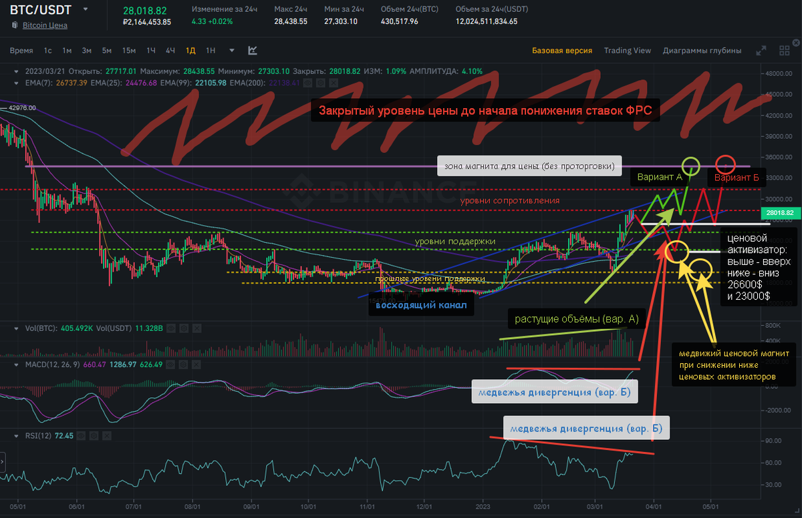
Task: Open the BTC/USDT pair selector dropdown
Action: click(86, 10)
